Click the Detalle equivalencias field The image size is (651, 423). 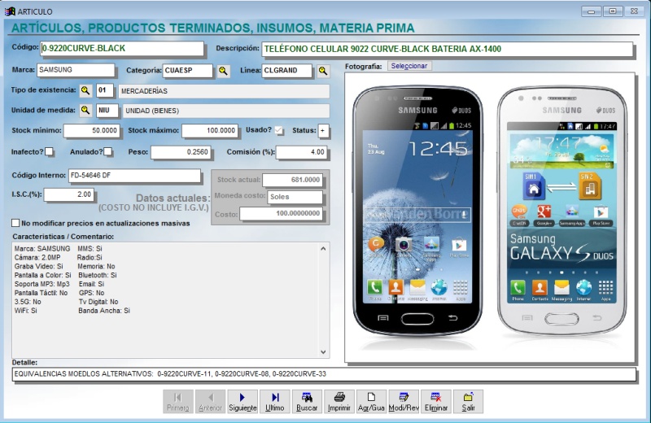click(x=324, y=374)
